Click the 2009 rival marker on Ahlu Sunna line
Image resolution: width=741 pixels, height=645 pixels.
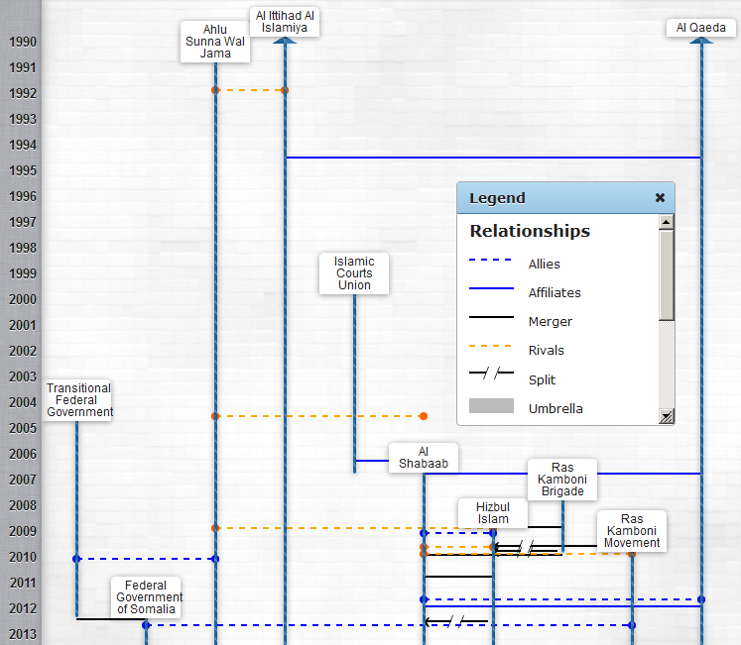[215, 528]
